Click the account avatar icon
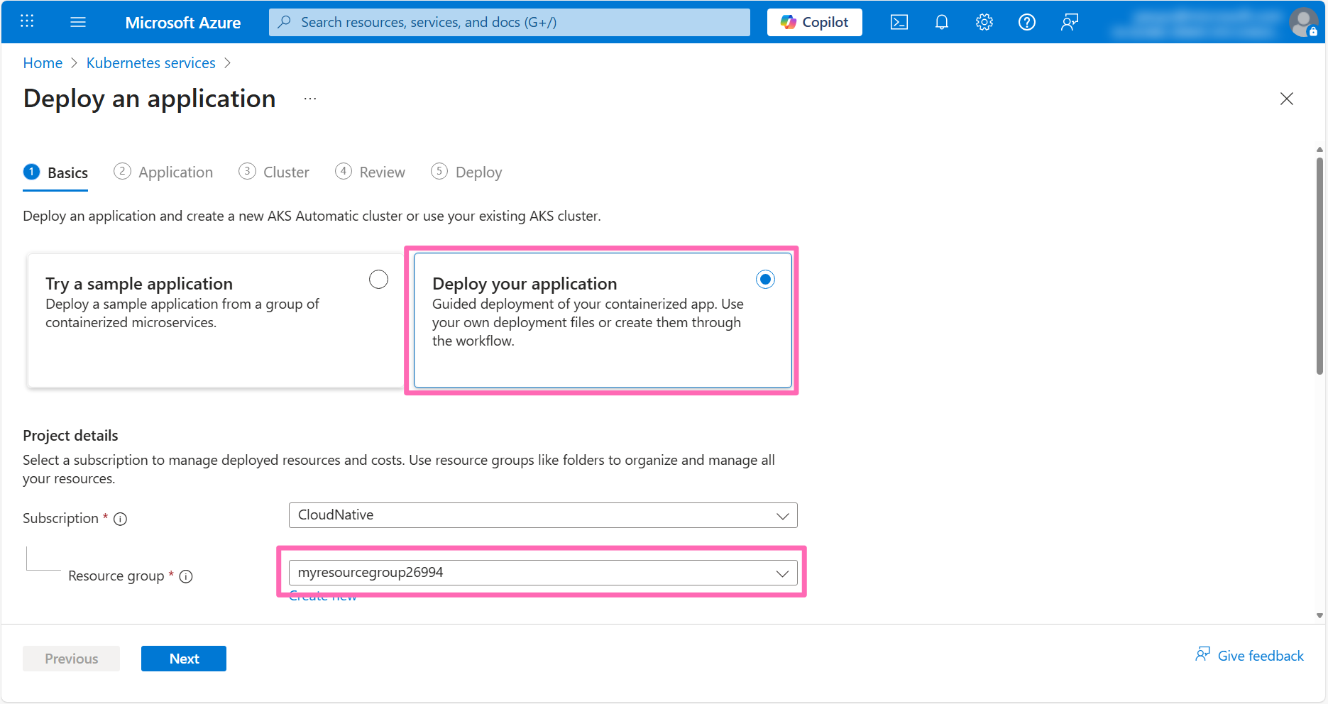1328x704 pixels. (x=1303, y=22)
